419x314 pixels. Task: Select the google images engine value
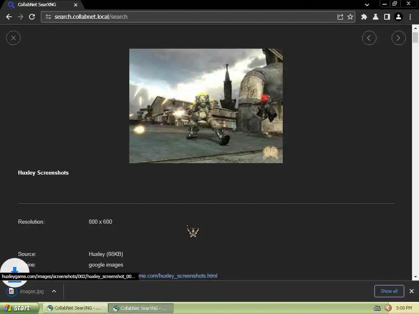[106, 265]
